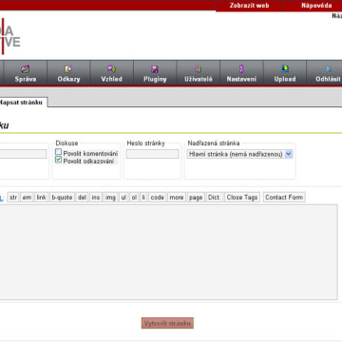Click the Close Tags quicktag button
The width and height of the screenshot is (342, 342).
pos(242,198)
